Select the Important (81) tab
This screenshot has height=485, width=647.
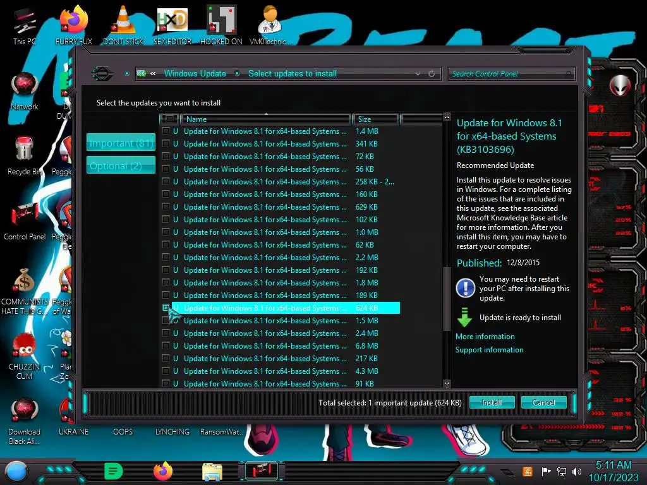tap(121, 143)
